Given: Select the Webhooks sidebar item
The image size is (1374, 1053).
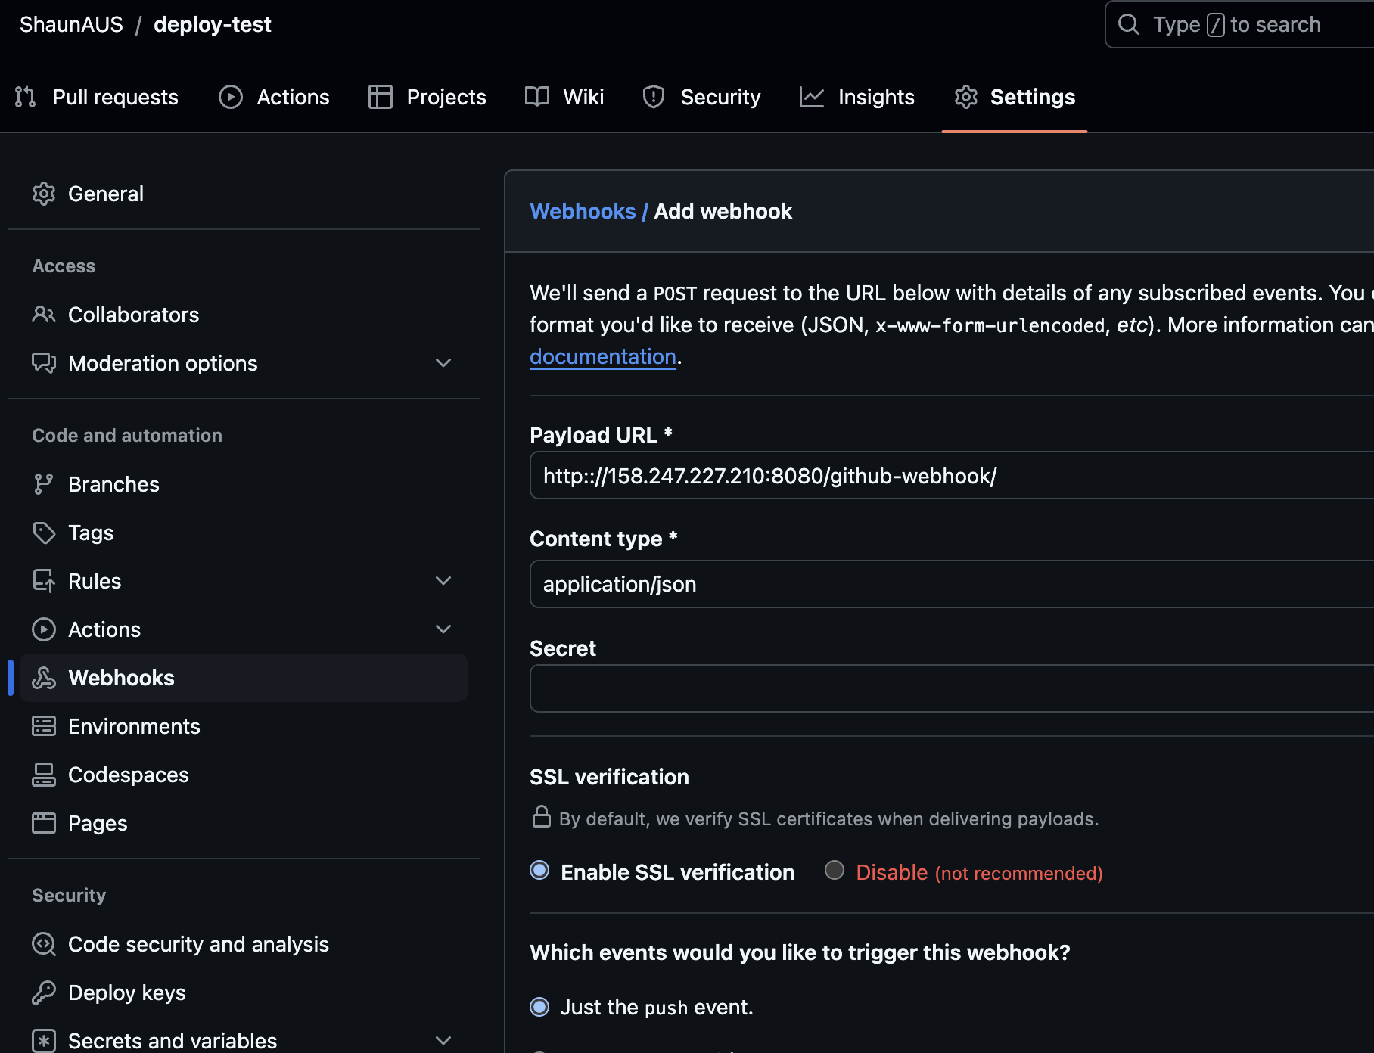Looking at the screenshot, I should [x=244, y=678].
